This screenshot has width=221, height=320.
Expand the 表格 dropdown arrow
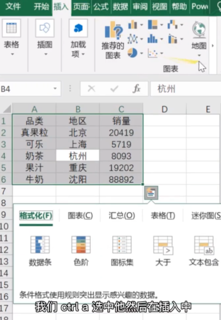[13, 54]
